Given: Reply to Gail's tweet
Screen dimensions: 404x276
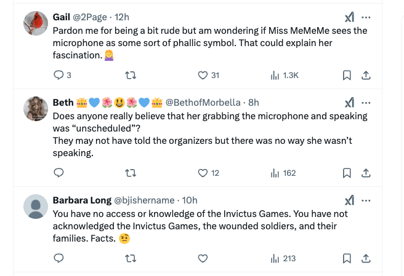Looking at the screenshot, I should point(59,76).
